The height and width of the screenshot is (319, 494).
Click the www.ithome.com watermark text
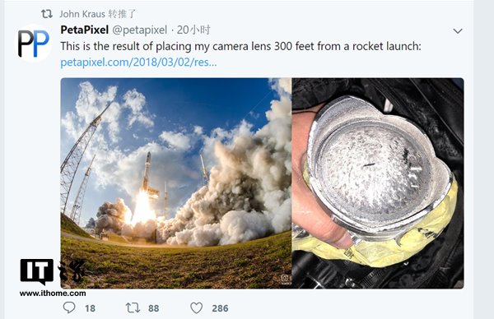tap(53, 294)
